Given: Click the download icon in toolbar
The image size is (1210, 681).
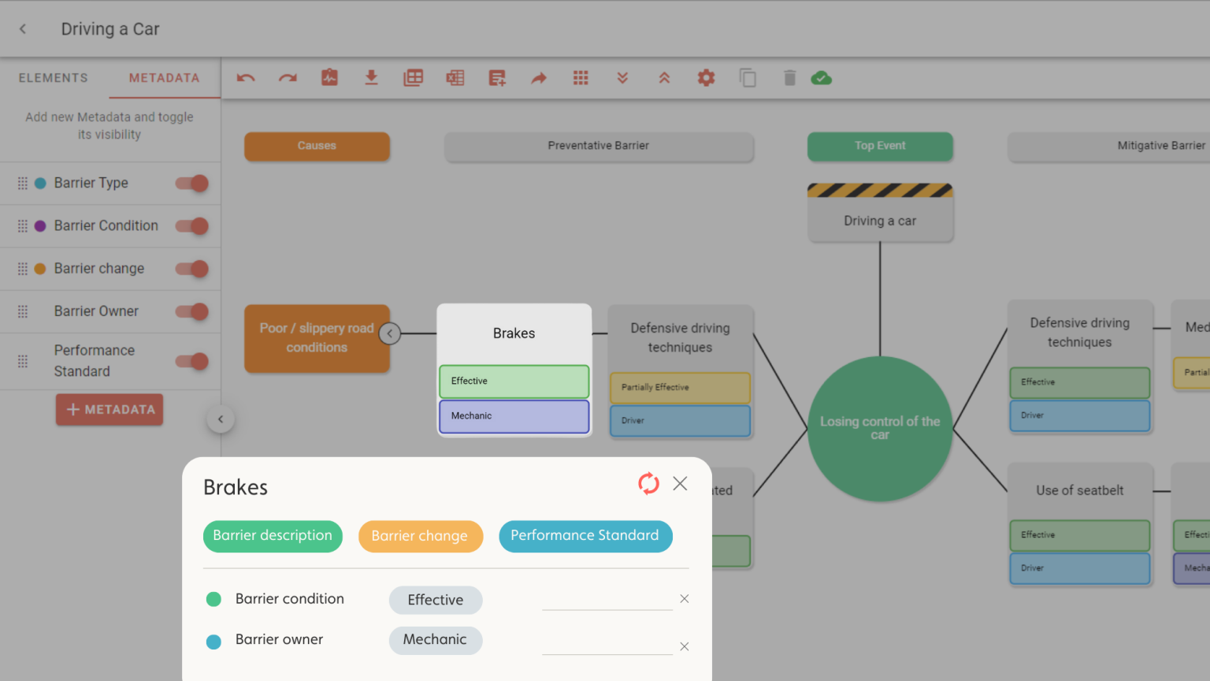Looking at the screenshot, I should click(371, 78).
